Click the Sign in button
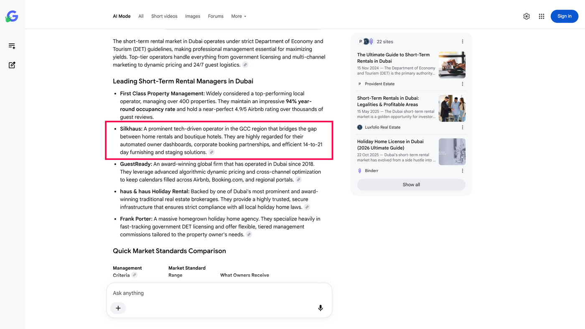The width and height of the screenshot is (585, 329). pyautogui.click(x=565, y=16)
